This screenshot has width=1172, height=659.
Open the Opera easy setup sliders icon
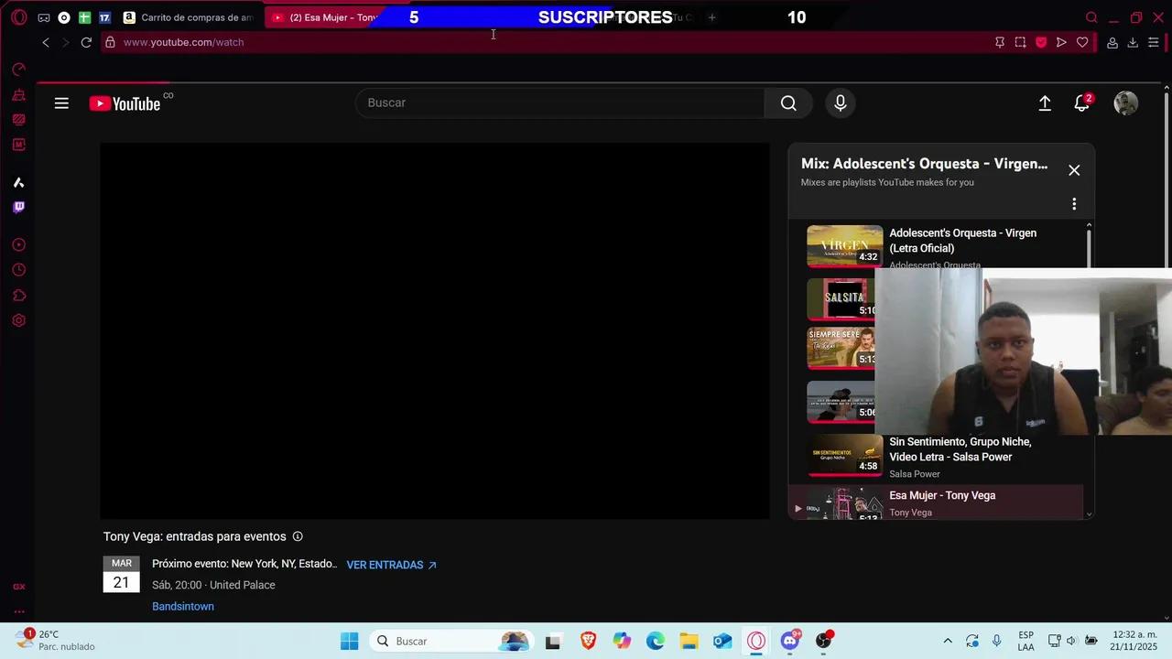click(1154, 42)
